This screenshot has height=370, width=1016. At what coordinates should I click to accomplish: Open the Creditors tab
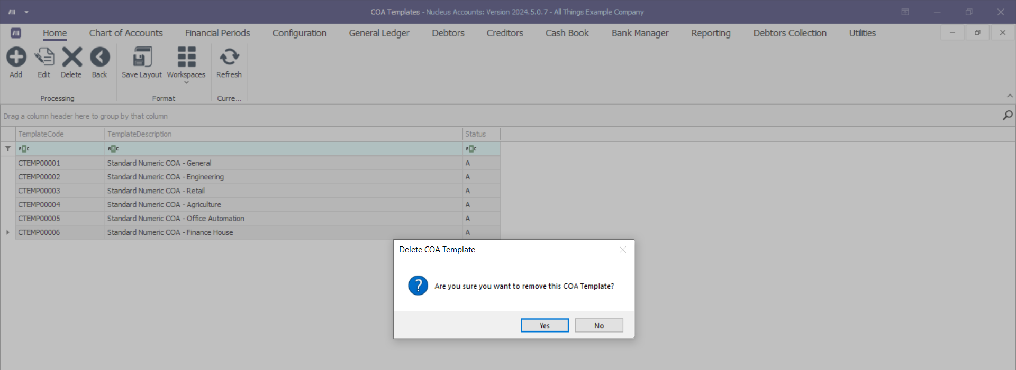(505, 33)
